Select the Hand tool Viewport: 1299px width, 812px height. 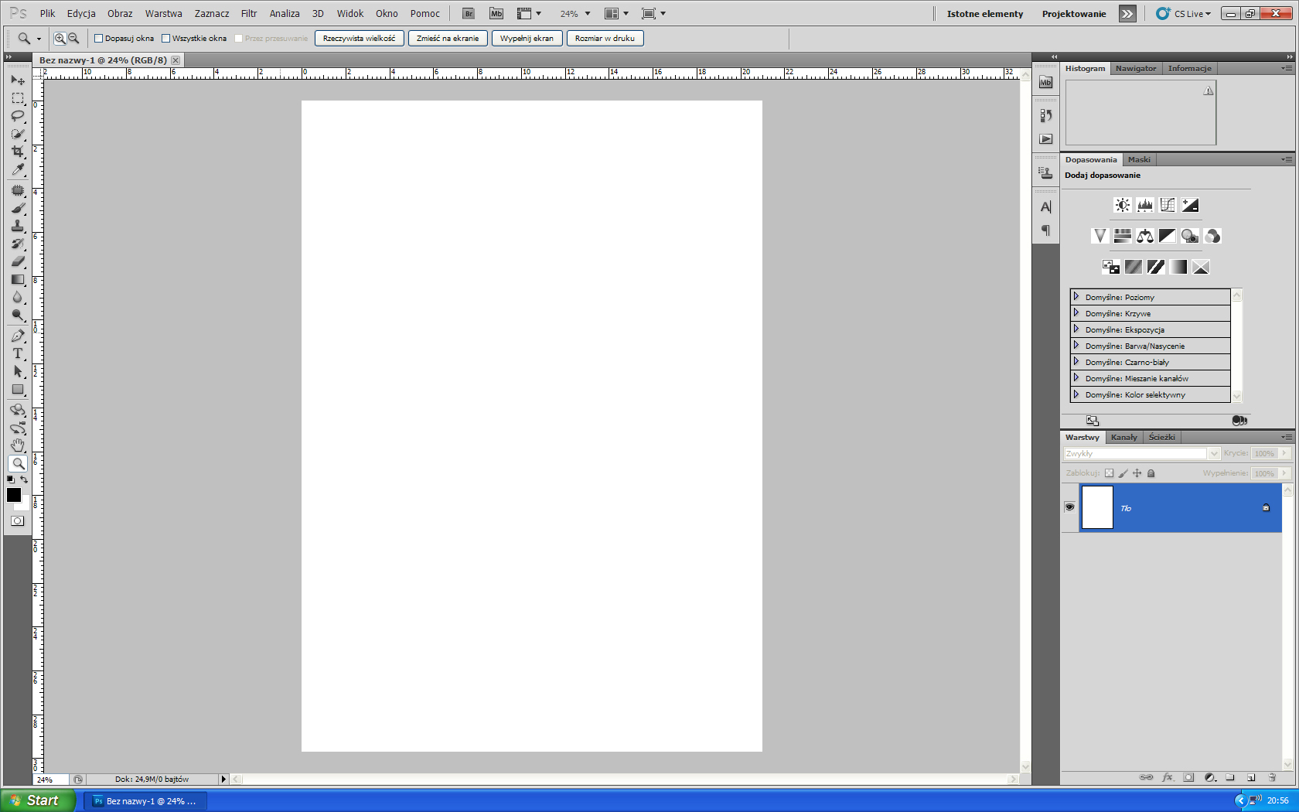(x=17, y=445)
